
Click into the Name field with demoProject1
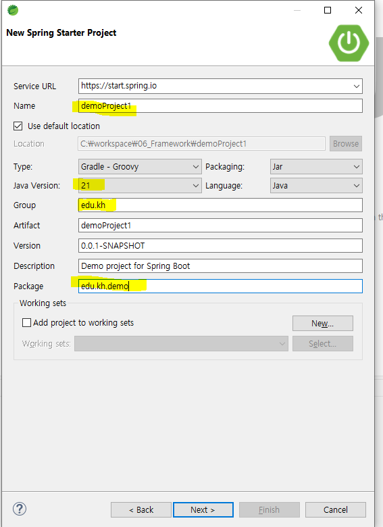[x=220, y=106]
